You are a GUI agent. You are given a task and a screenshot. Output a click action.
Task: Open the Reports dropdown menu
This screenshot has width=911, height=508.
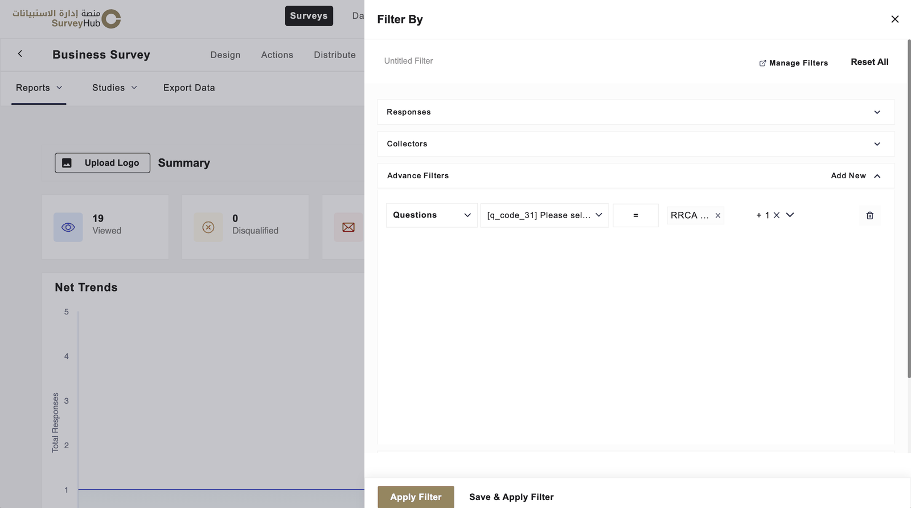[x=39, y=88]
